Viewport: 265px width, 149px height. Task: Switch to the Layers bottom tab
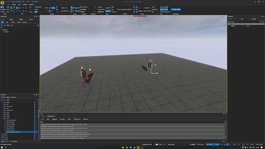(2, 142)
